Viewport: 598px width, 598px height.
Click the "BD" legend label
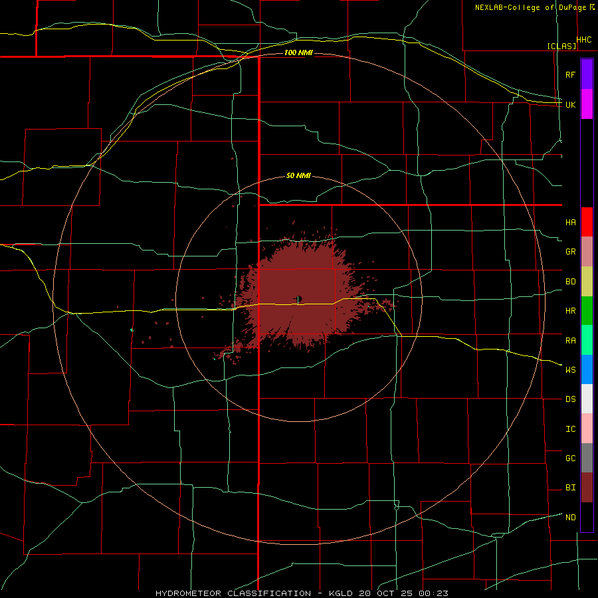(x=571, y=282)
